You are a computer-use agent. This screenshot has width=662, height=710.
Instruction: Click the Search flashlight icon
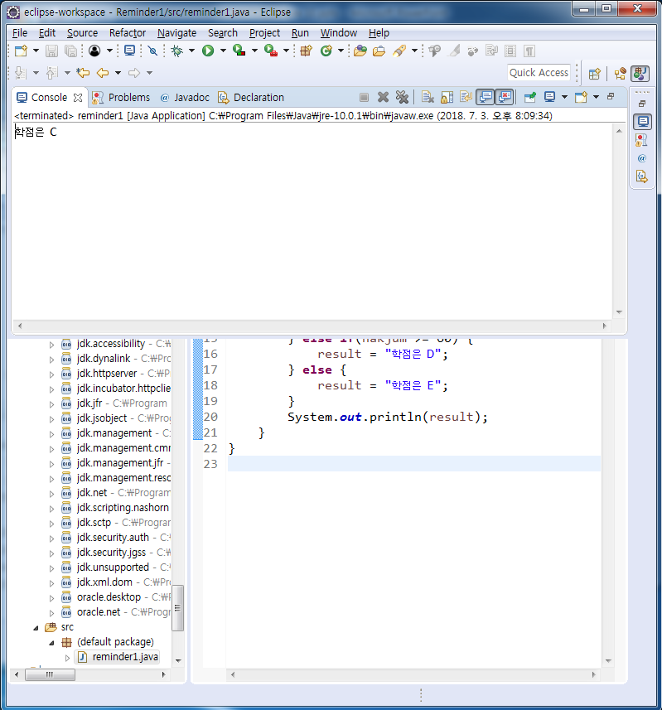(399, 51)
